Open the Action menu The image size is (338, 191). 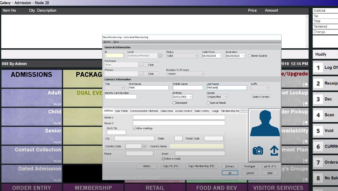click(107, 42)
